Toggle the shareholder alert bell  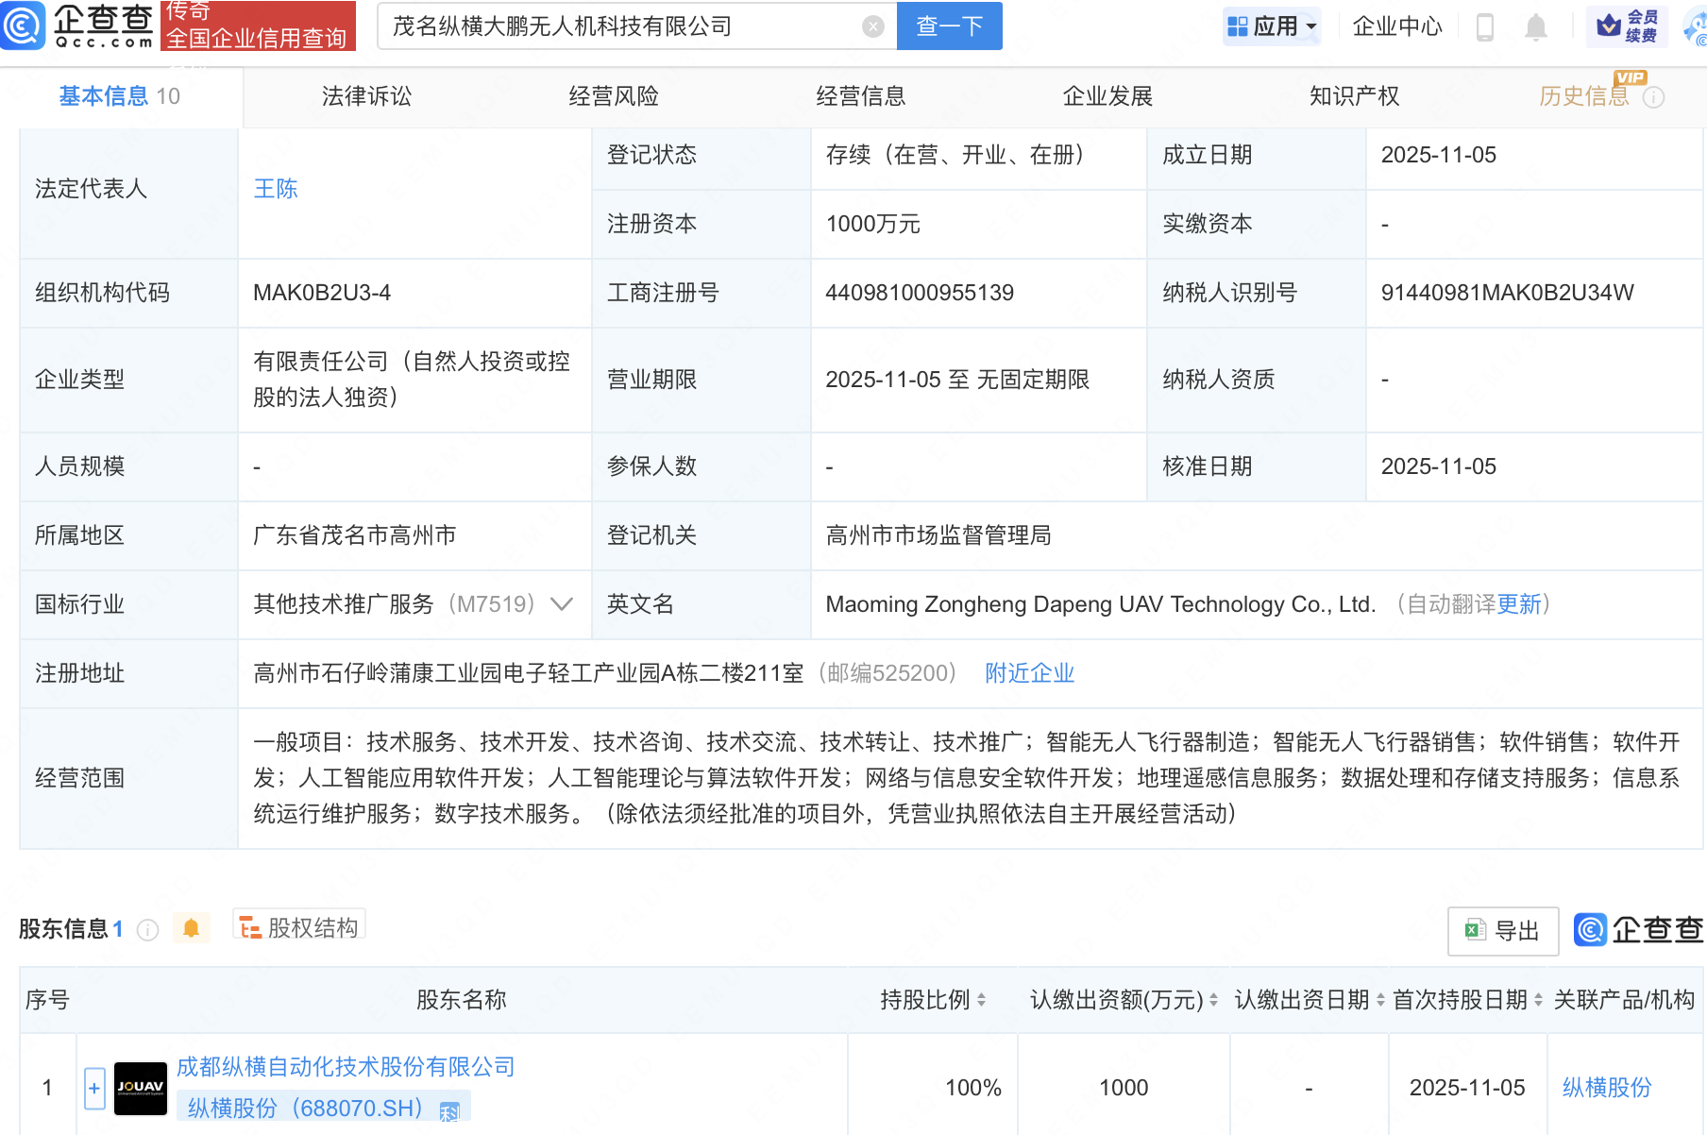(x=191, y=929)
